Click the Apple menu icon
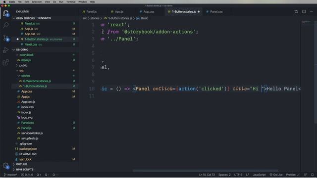 click(x=4, y=1)
